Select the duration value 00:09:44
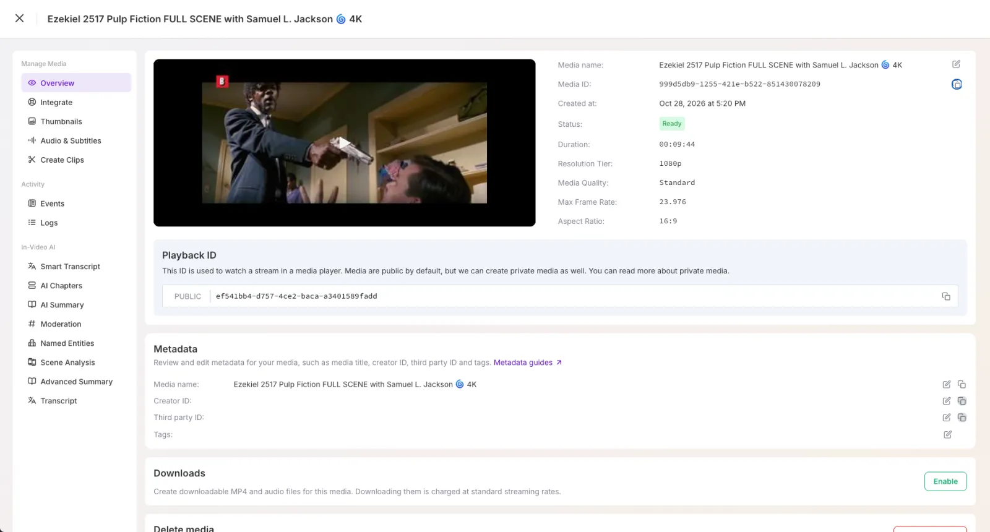 click(677, 144)
